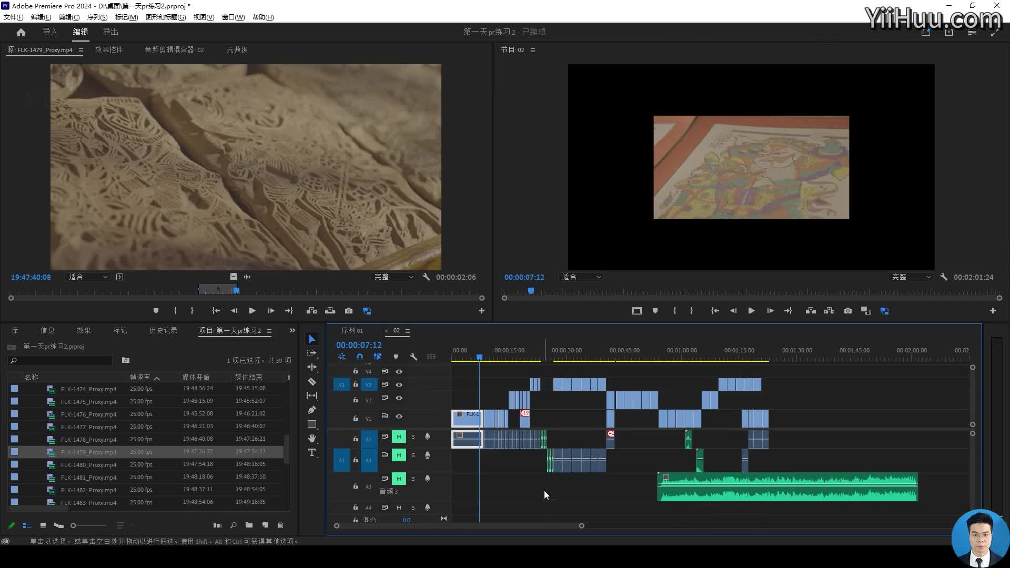Screen dimensions: 1010x568
Task: Open Program monitor settings wrench
Action: [x=944, y=277]
